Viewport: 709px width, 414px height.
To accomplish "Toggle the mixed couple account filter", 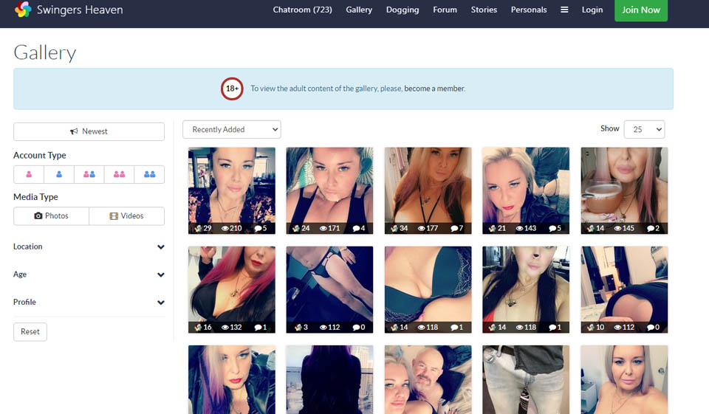I will 89,174.
